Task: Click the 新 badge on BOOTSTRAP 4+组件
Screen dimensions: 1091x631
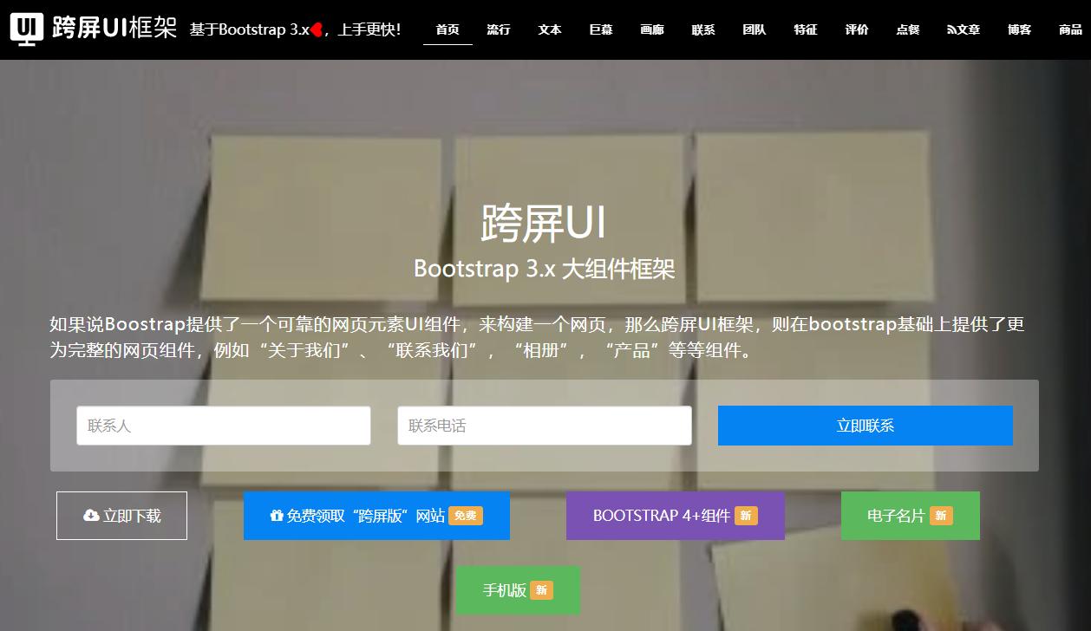Action: [x=747, y=515]
